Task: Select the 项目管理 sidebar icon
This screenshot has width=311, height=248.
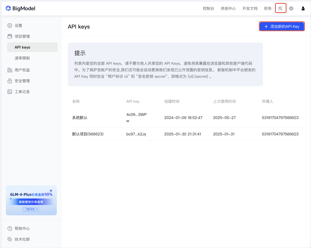Action: (x=10, y=36)
